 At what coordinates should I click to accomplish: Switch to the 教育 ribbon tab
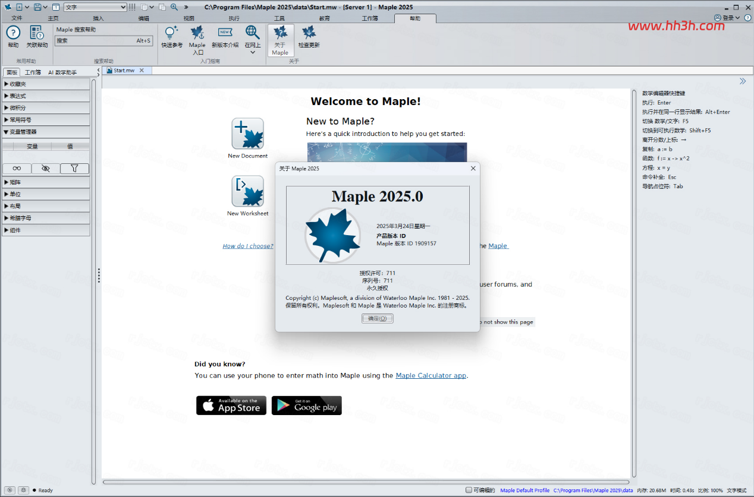(325, 18)
